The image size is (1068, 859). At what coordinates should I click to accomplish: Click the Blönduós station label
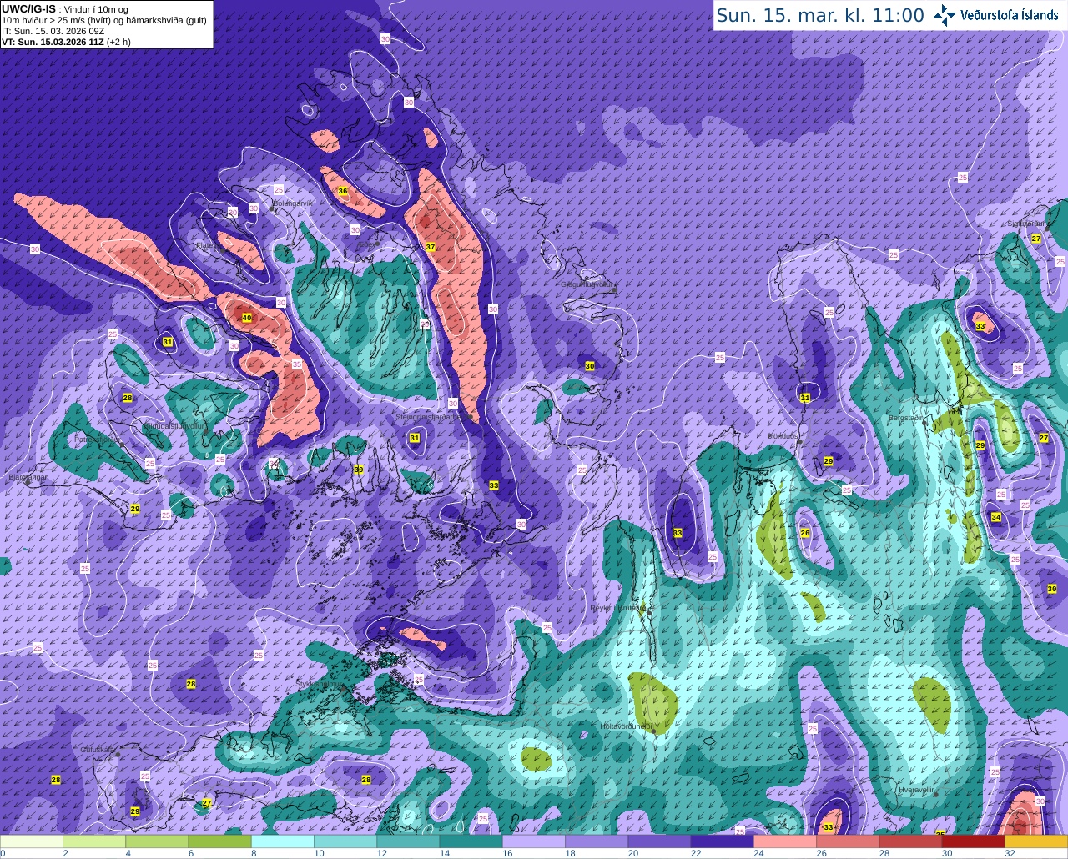[783, 436]
